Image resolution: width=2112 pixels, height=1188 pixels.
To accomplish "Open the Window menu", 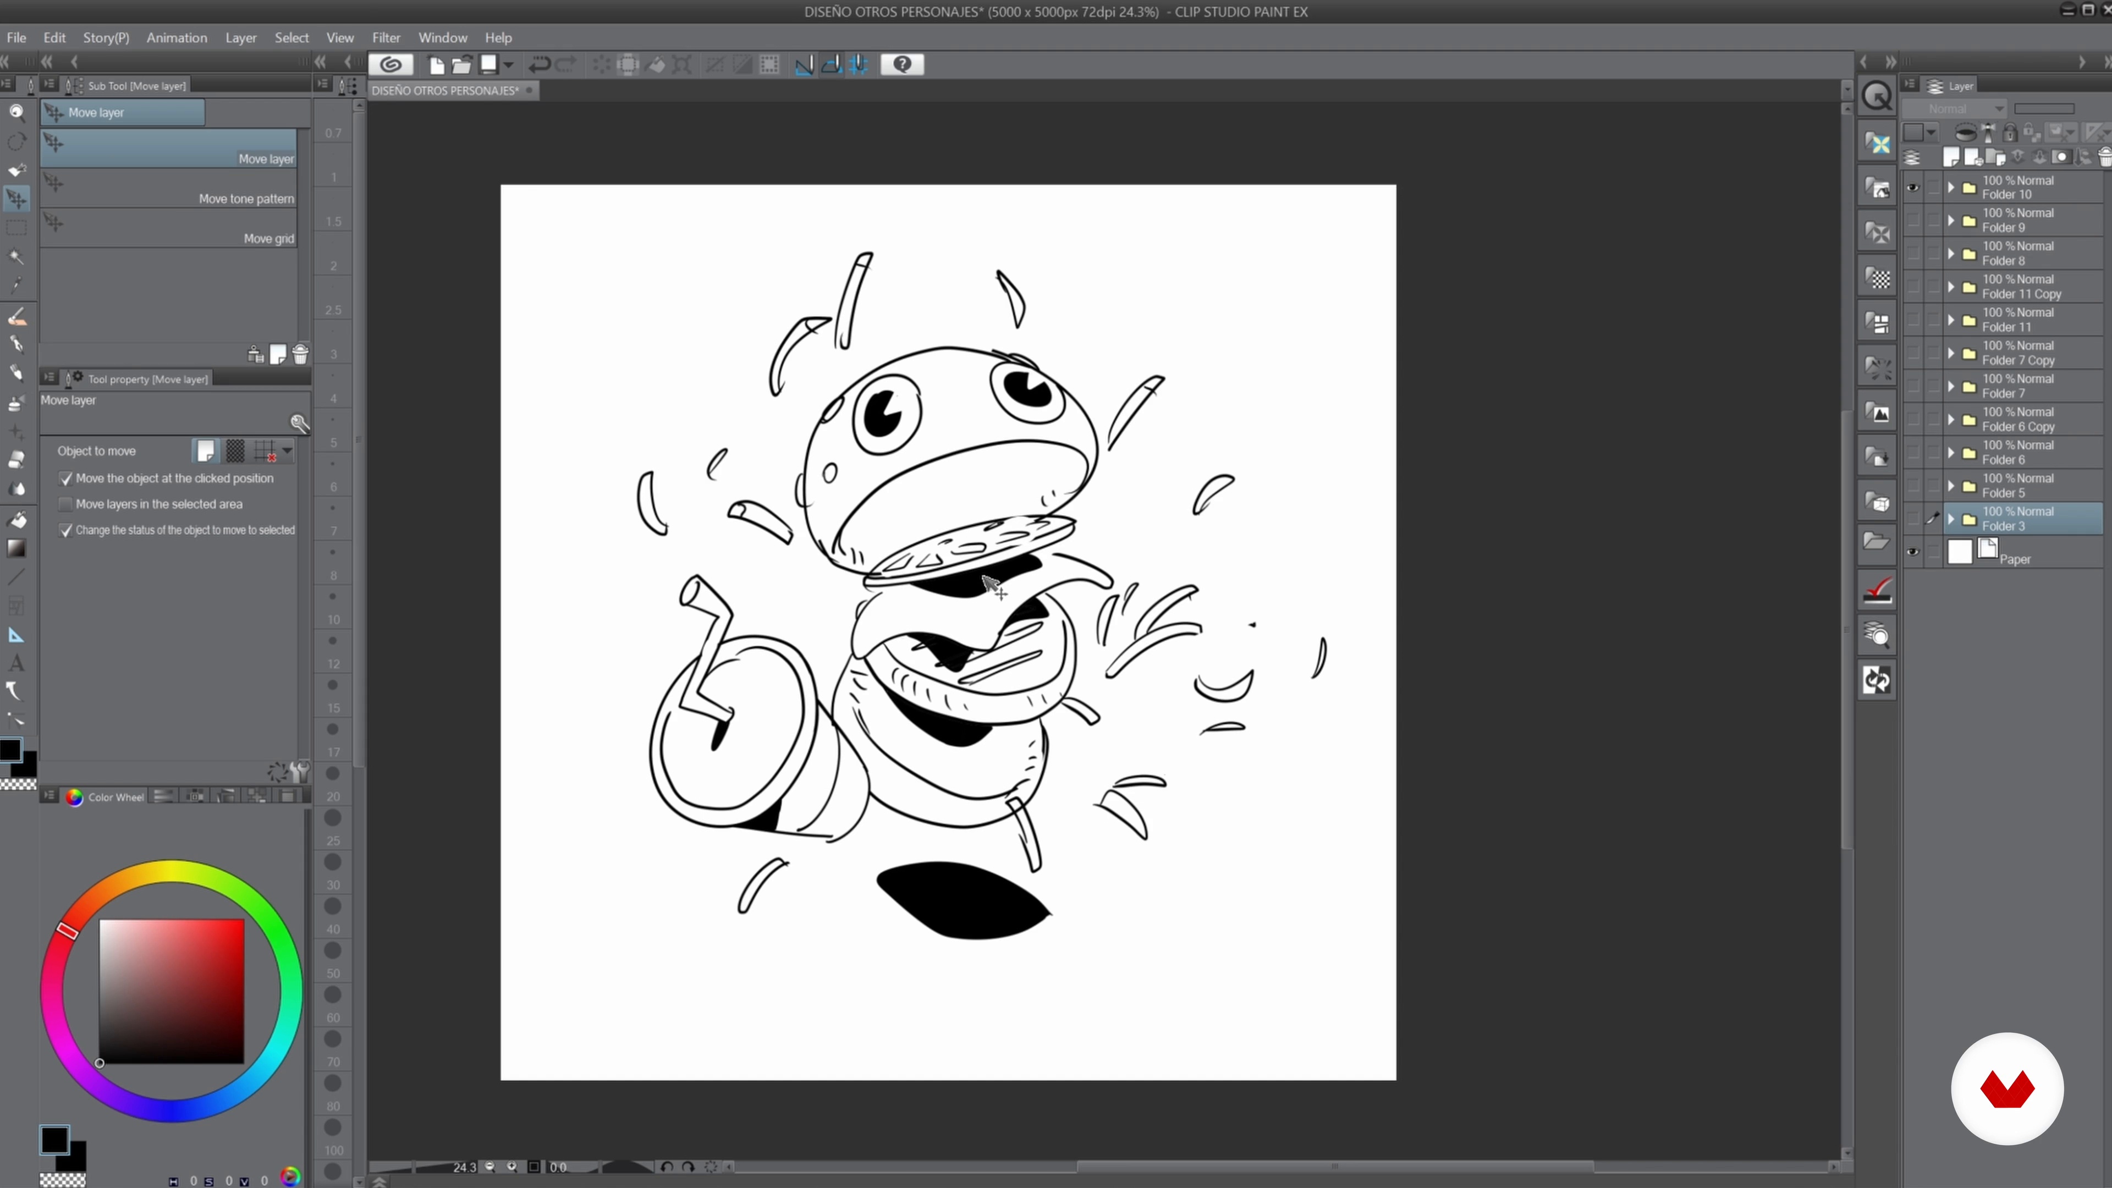I will [x=443, y=38].
